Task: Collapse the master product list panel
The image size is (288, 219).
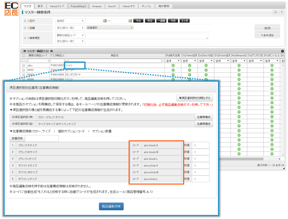Action: point(282,51)
